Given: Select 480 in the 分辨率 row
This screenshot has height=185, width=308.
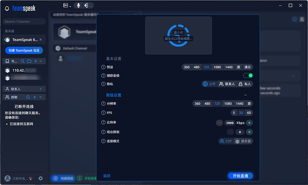Looking at the screenshot, I should [207, 103].
